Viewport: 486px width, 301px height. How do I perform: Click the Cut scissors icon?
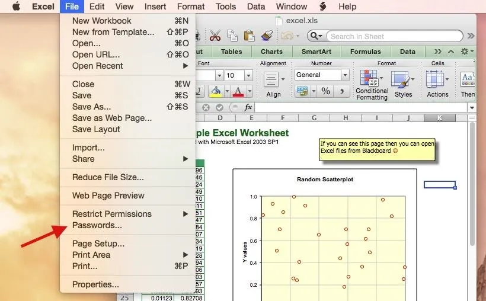[x=215, y=36]
